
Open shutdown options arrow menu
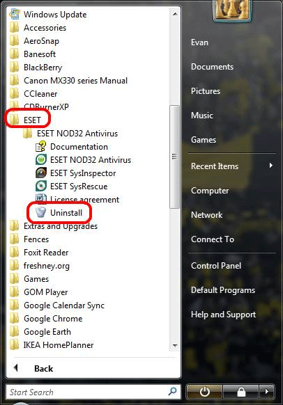267,392
